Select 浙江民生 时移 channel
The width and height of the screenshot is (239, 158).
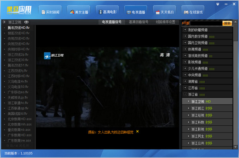click(x=207, y=136)
